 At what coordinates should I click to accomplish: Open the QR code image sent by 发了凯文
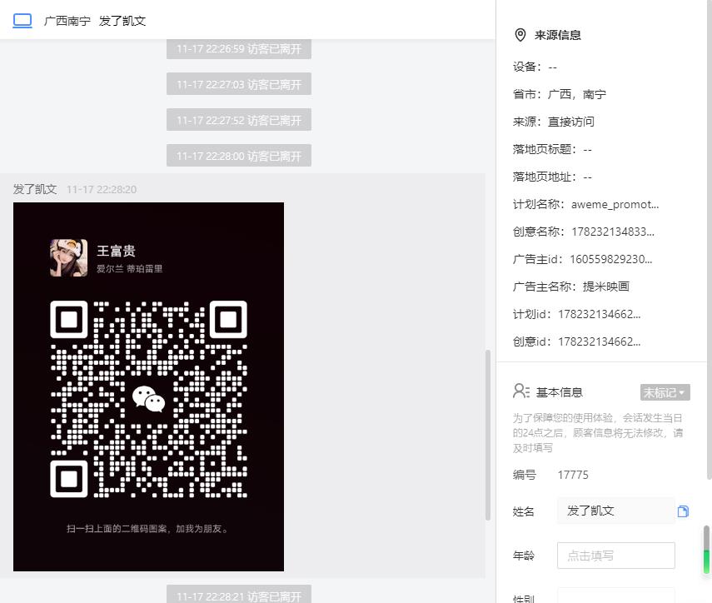tap(148, 386)
